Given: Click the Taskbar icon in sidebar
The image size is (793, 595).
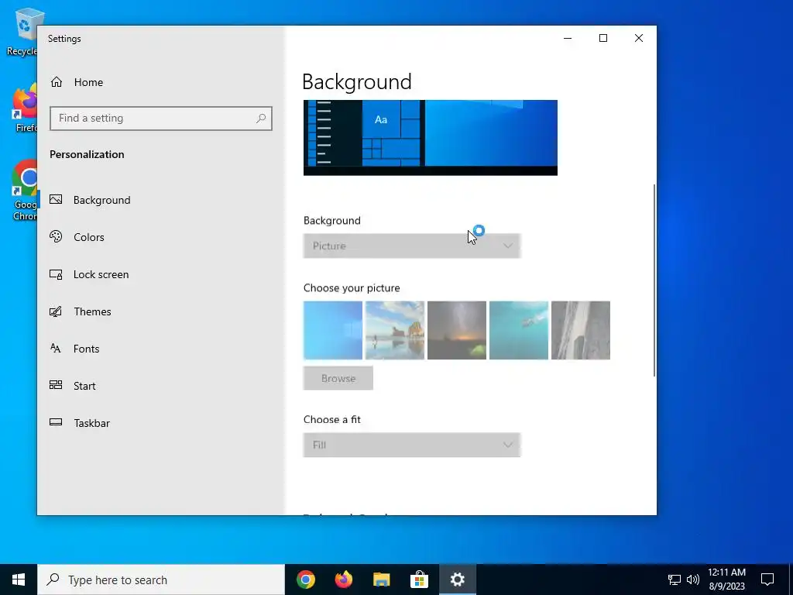Looking at the screenshot, I should tap(56, 422).
